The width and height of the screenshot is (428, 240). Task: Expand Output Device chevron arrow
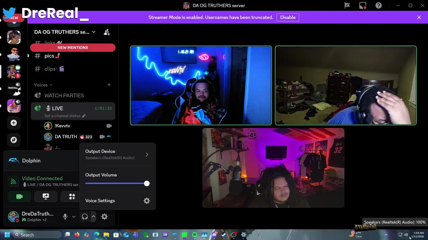147,154
